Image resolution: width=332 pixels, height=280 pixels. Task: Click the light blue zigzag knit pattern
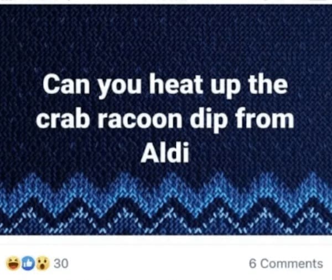166,191
